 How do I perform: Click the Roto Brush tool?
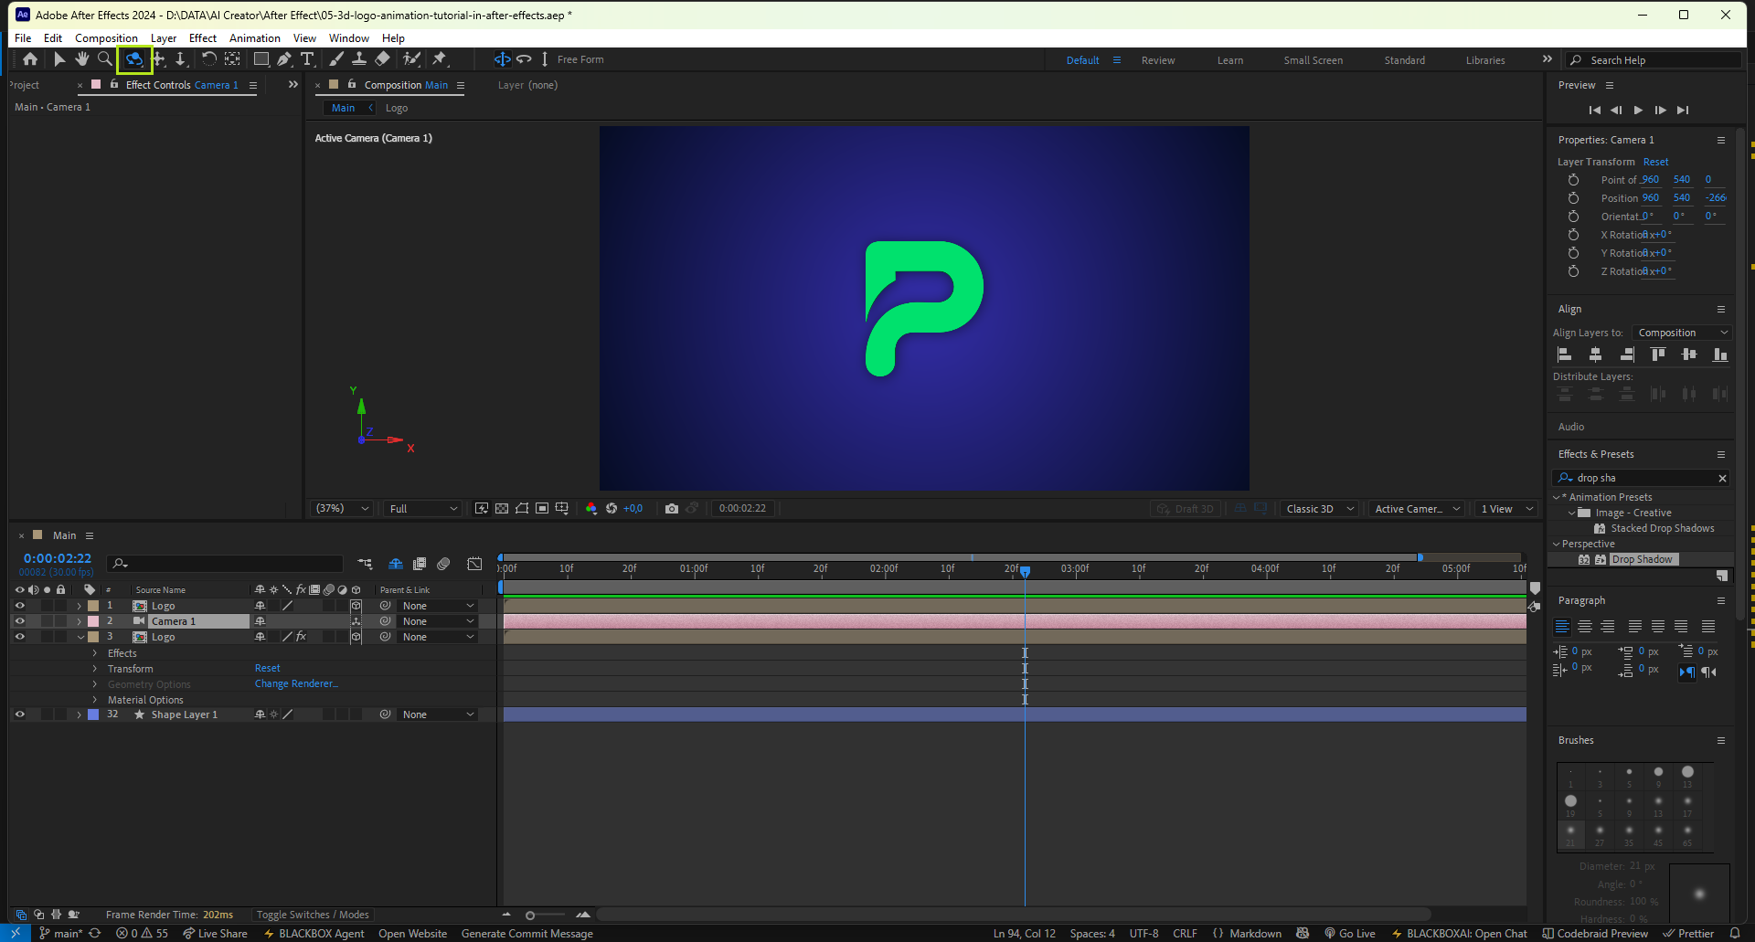pos(412,59)
